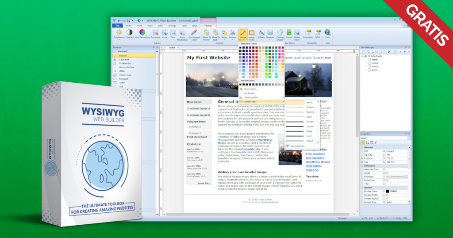This screenshot has width=453, height=238.
Task: Click the Transparent Color eyedropper icon
Action: pos(193,33)
